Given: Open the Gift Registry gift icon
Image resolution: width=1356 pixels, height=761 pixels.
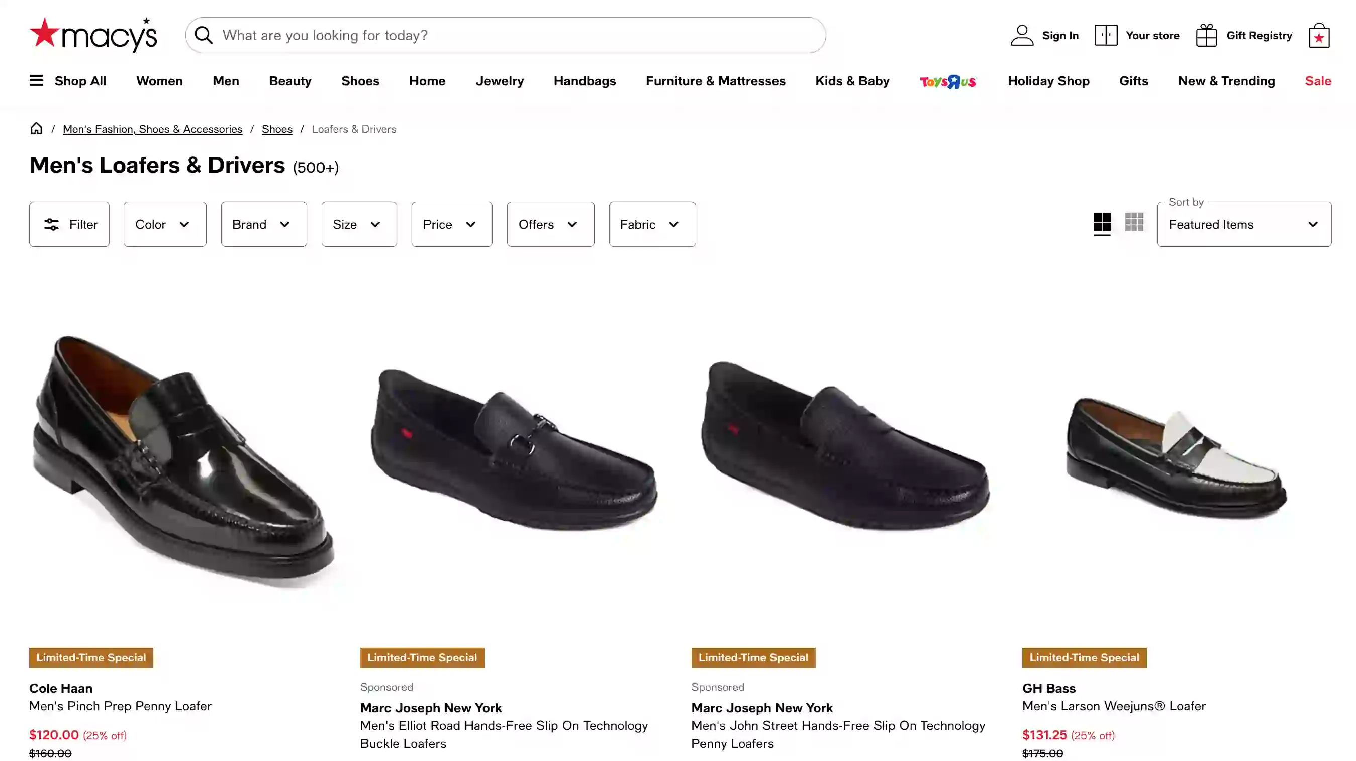Looking at the screenshot, I should click(1207, 35).
